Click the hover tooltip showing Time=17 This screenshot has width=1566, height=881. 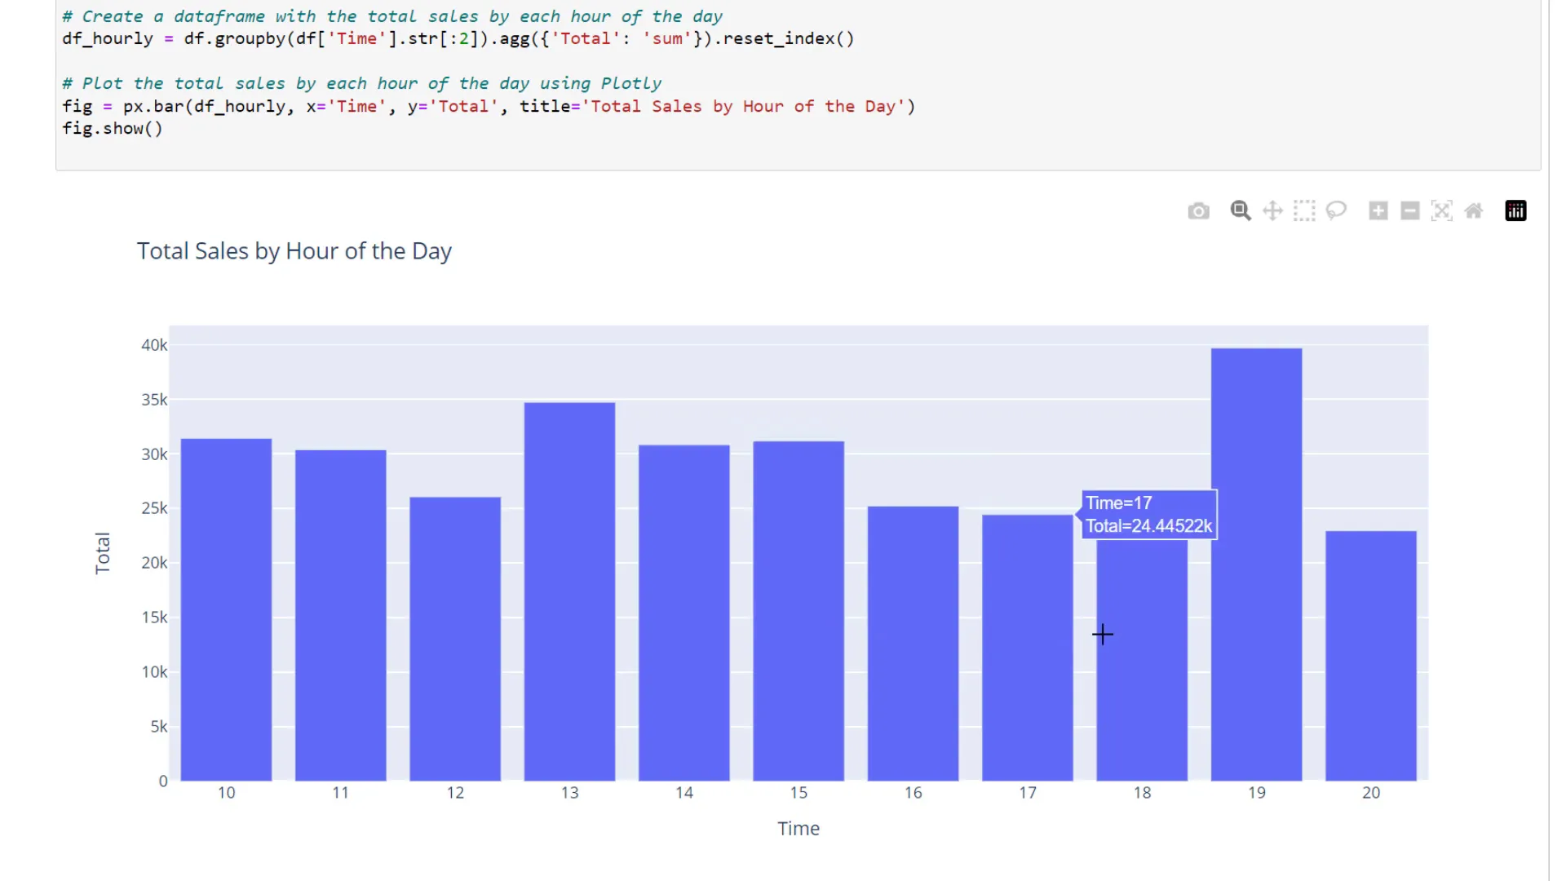click(1148, 514)
